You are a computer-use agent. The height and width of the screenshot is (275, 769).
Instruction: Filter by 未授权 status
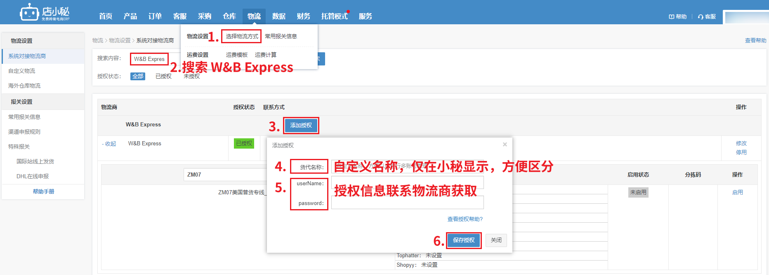click(x=192, y=76)
